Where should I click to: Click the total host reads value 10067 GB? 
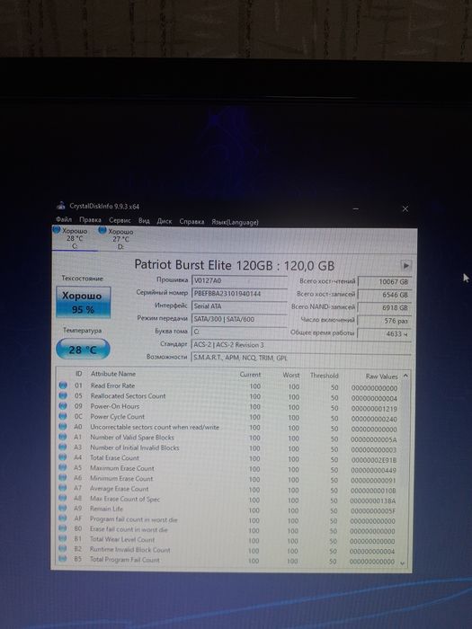click(384, 281)
